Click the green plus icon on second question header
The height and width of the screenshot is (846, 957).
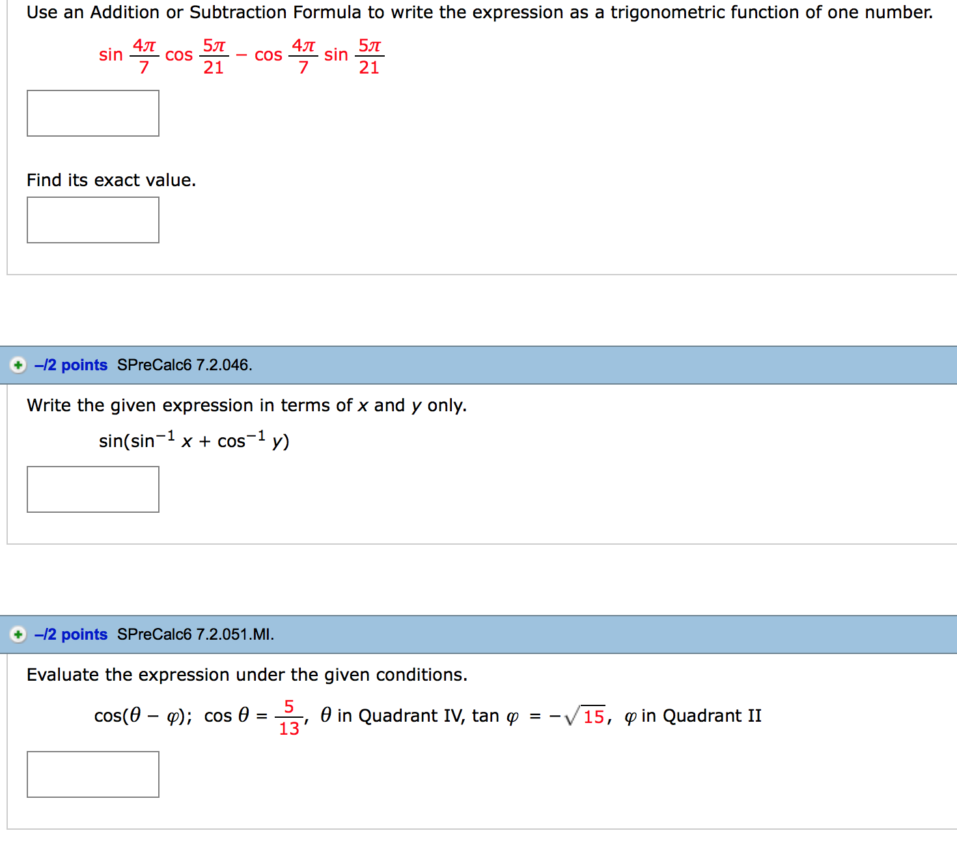tap(17, 634)
